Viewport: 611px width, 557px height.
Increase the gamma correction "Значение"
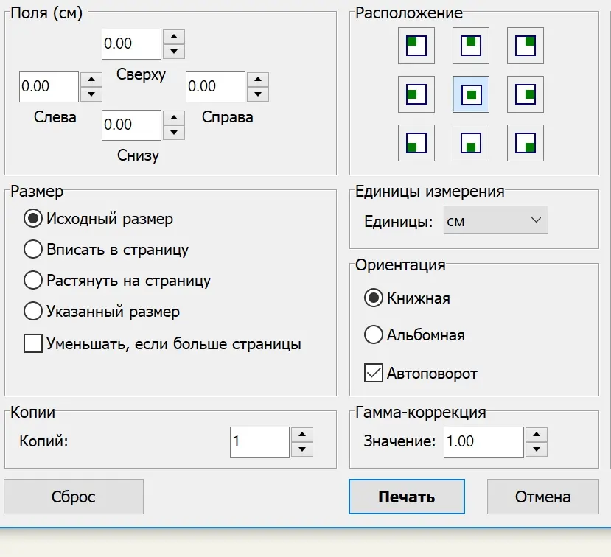(538, 434)
